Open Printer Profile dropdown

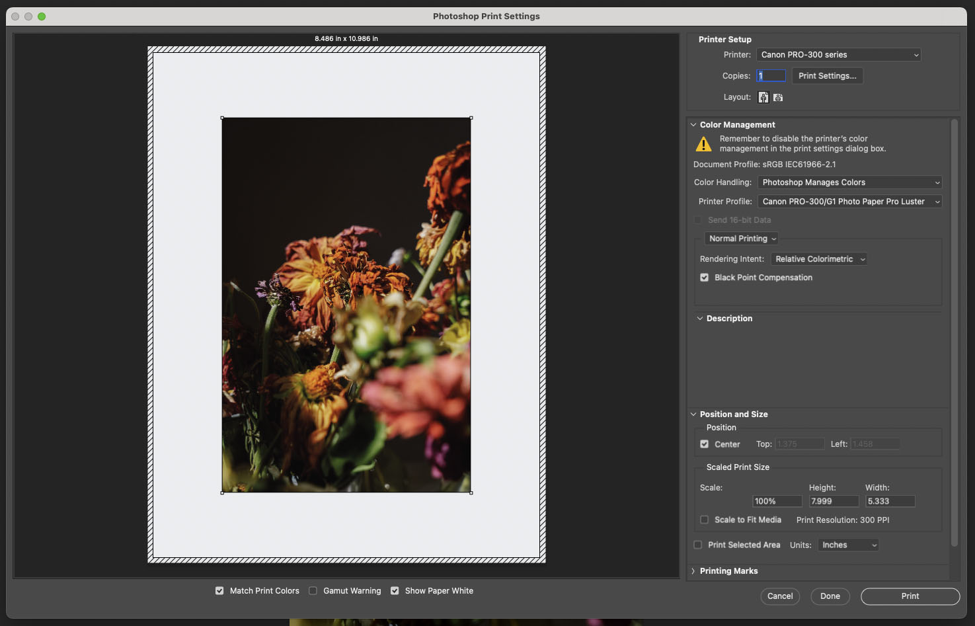(850, 202)
